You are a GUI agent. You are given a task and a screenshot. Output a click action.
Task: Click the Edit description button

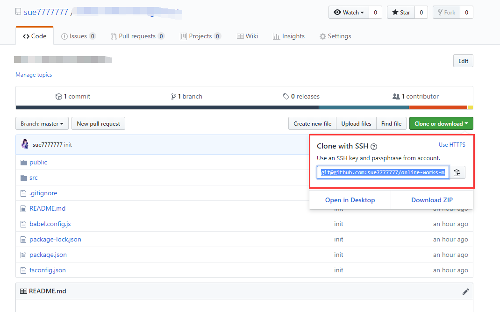click(x=463, y=61)
